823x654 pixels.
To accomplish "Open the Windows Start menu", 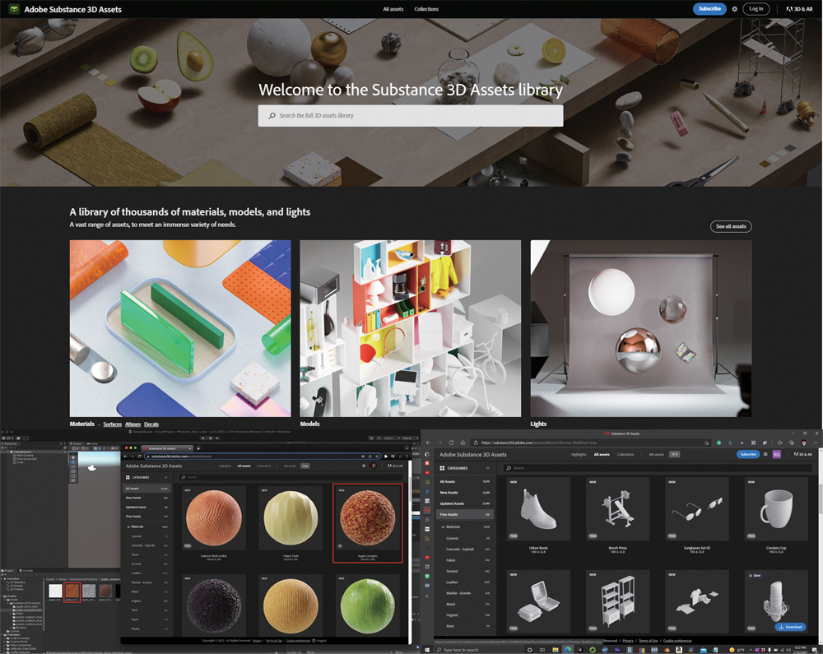I will [x=427, y=650].
